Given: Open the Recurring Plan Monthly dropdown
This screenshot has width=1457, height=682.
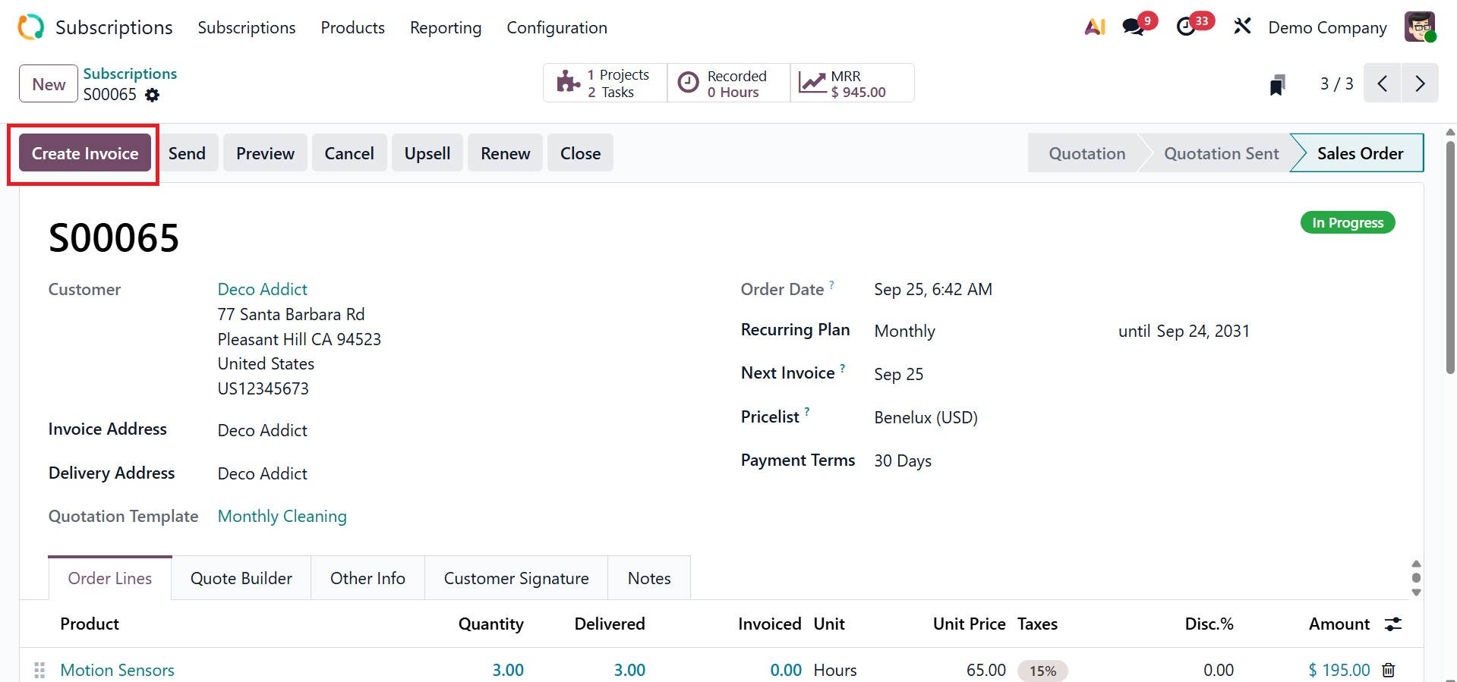Looking at the screenshot, I should (x=904, y=332).
